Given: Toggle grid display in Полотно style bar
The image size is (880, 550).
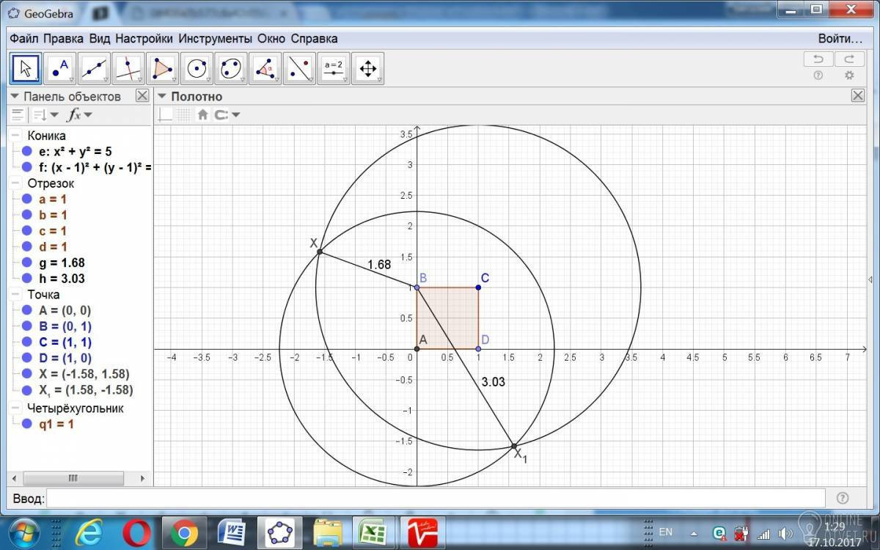Looking at the screenshot, I should point(183,114).
